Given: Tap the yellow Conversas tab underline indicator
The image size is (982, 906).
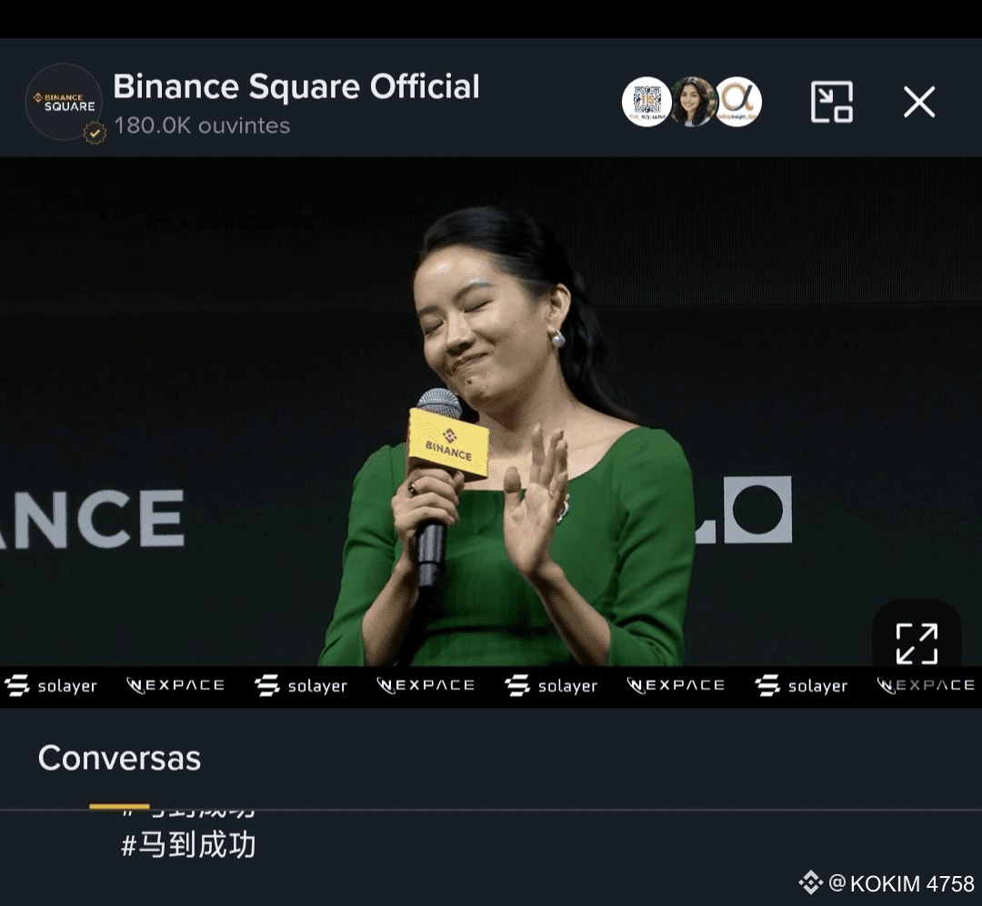Looking at the screenshot, I should pos(119,806).
